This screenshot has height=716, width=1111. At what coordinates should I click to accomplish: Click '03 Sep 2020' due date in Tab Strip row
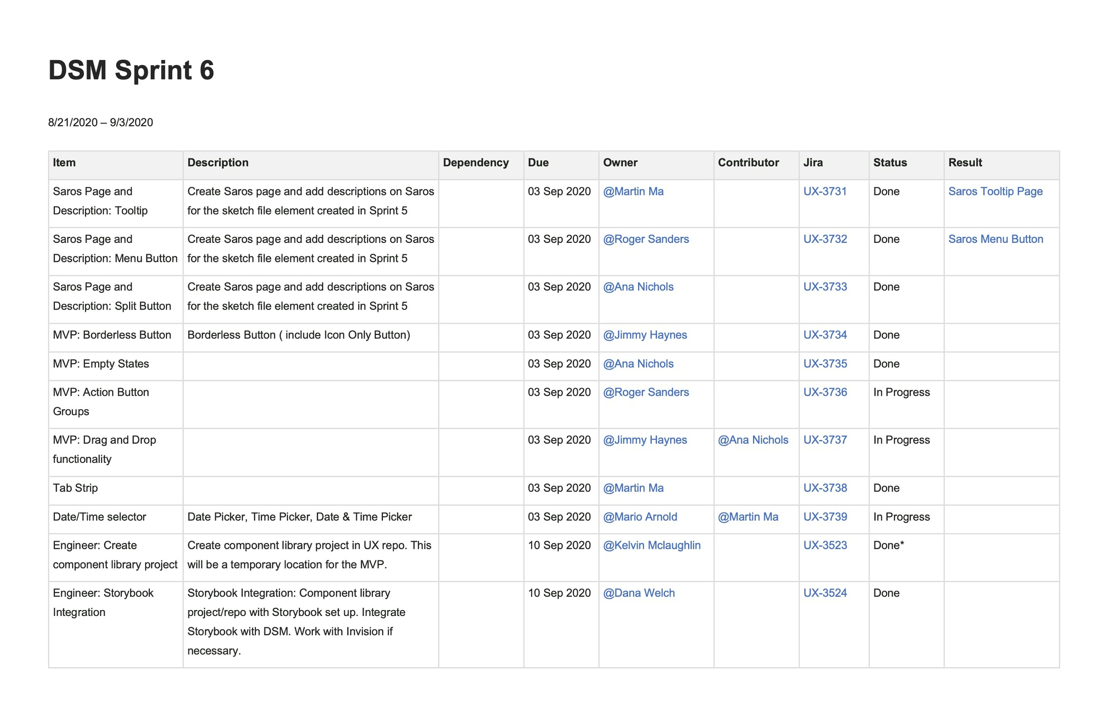point(559,488)
